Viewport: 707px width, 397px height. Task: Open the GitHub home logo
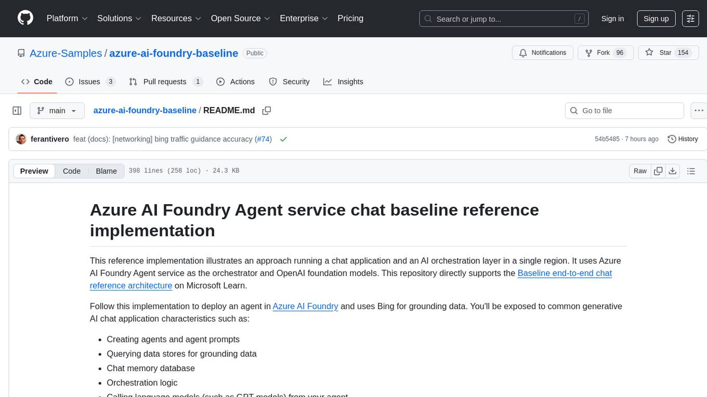[x=25, y=18]
